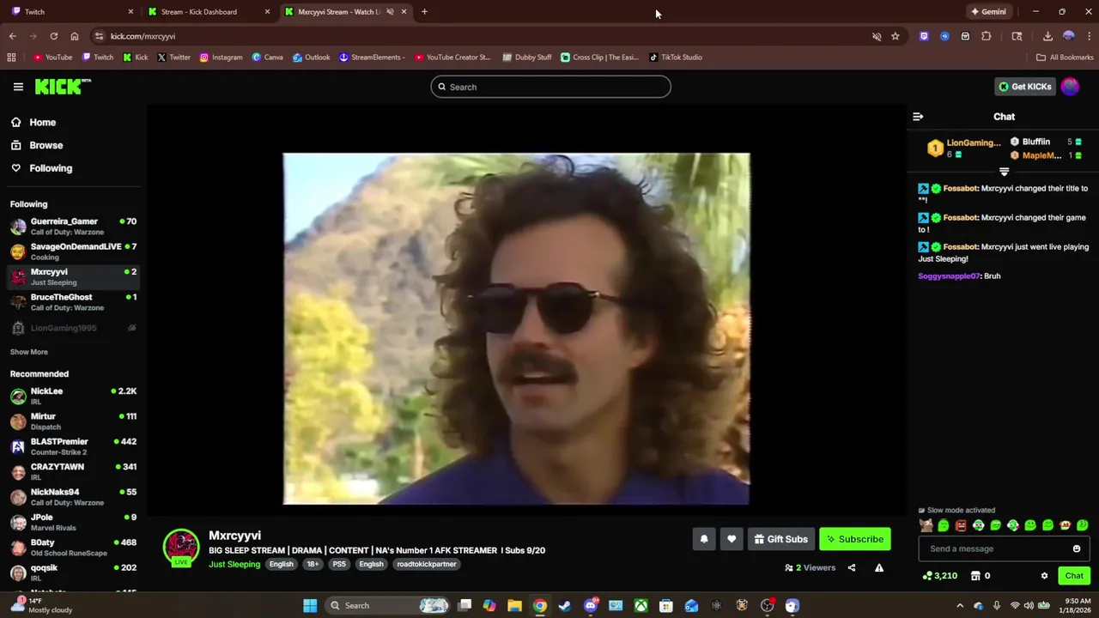The height and width of the screenshot is (618, 1099).
Task: Focus the Kick search field
Action: point(550,87)
